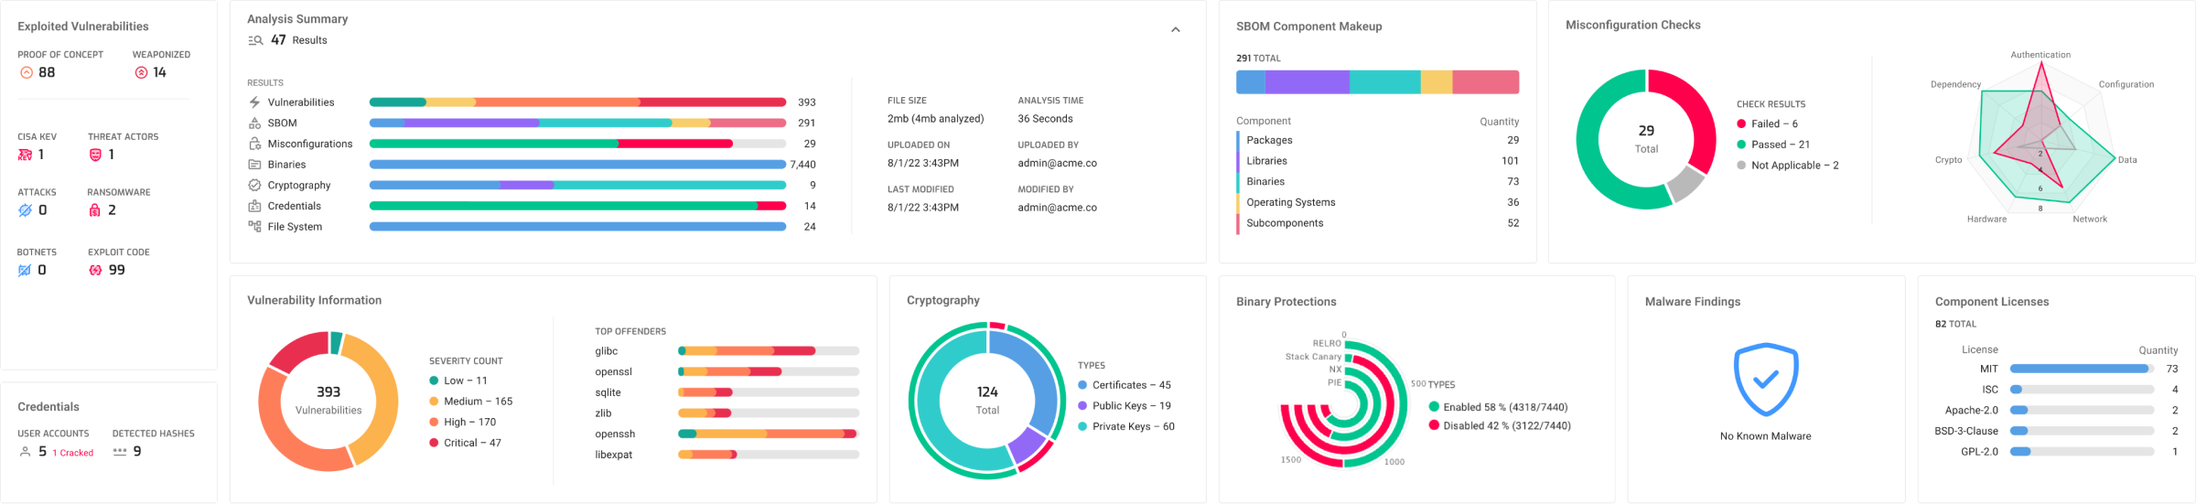The image size is (2196, 504).
Task: Select 'Certificates – 45' legend entry
Action: click(1125, 385)
